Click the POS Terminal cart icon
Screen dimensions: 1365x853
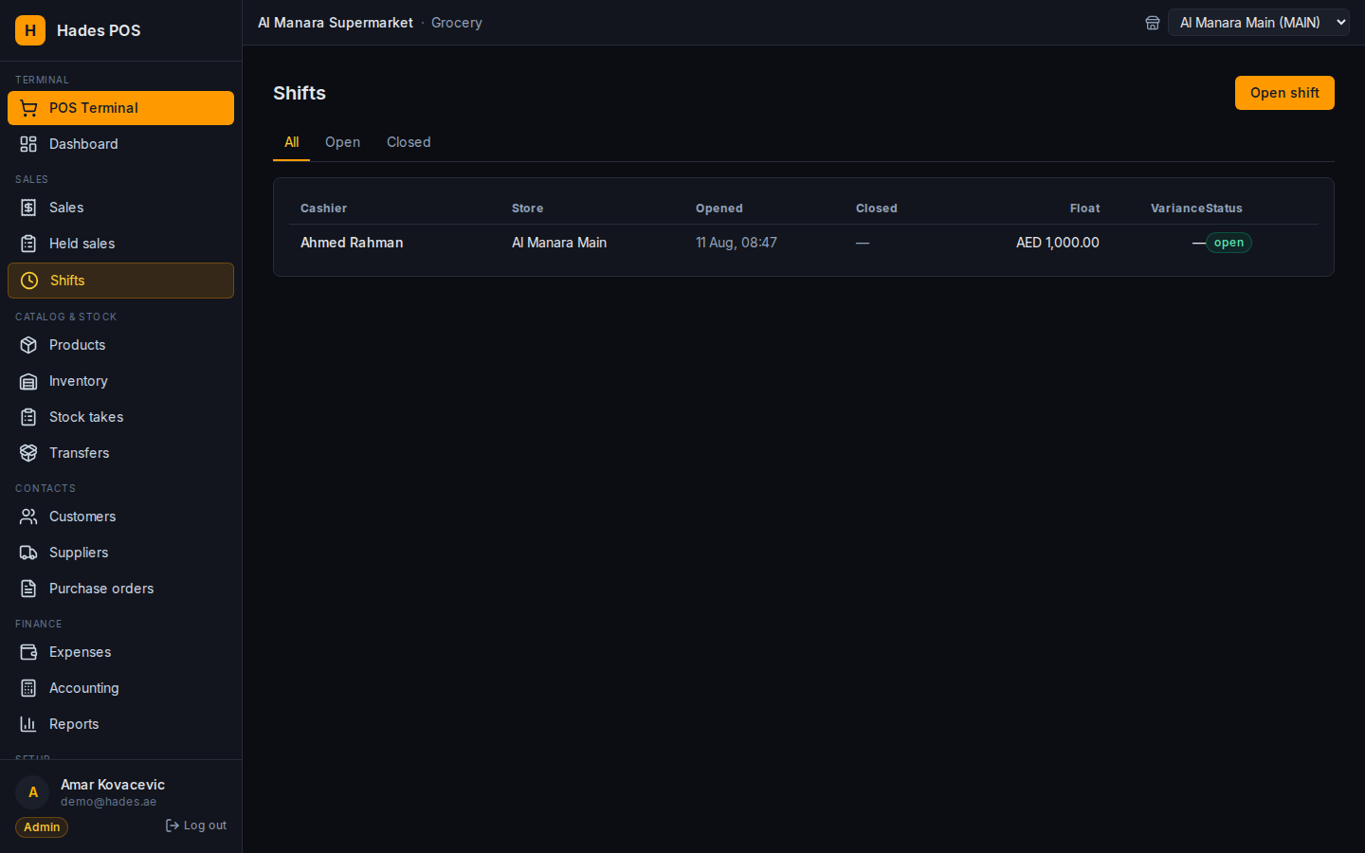point(28,108)
